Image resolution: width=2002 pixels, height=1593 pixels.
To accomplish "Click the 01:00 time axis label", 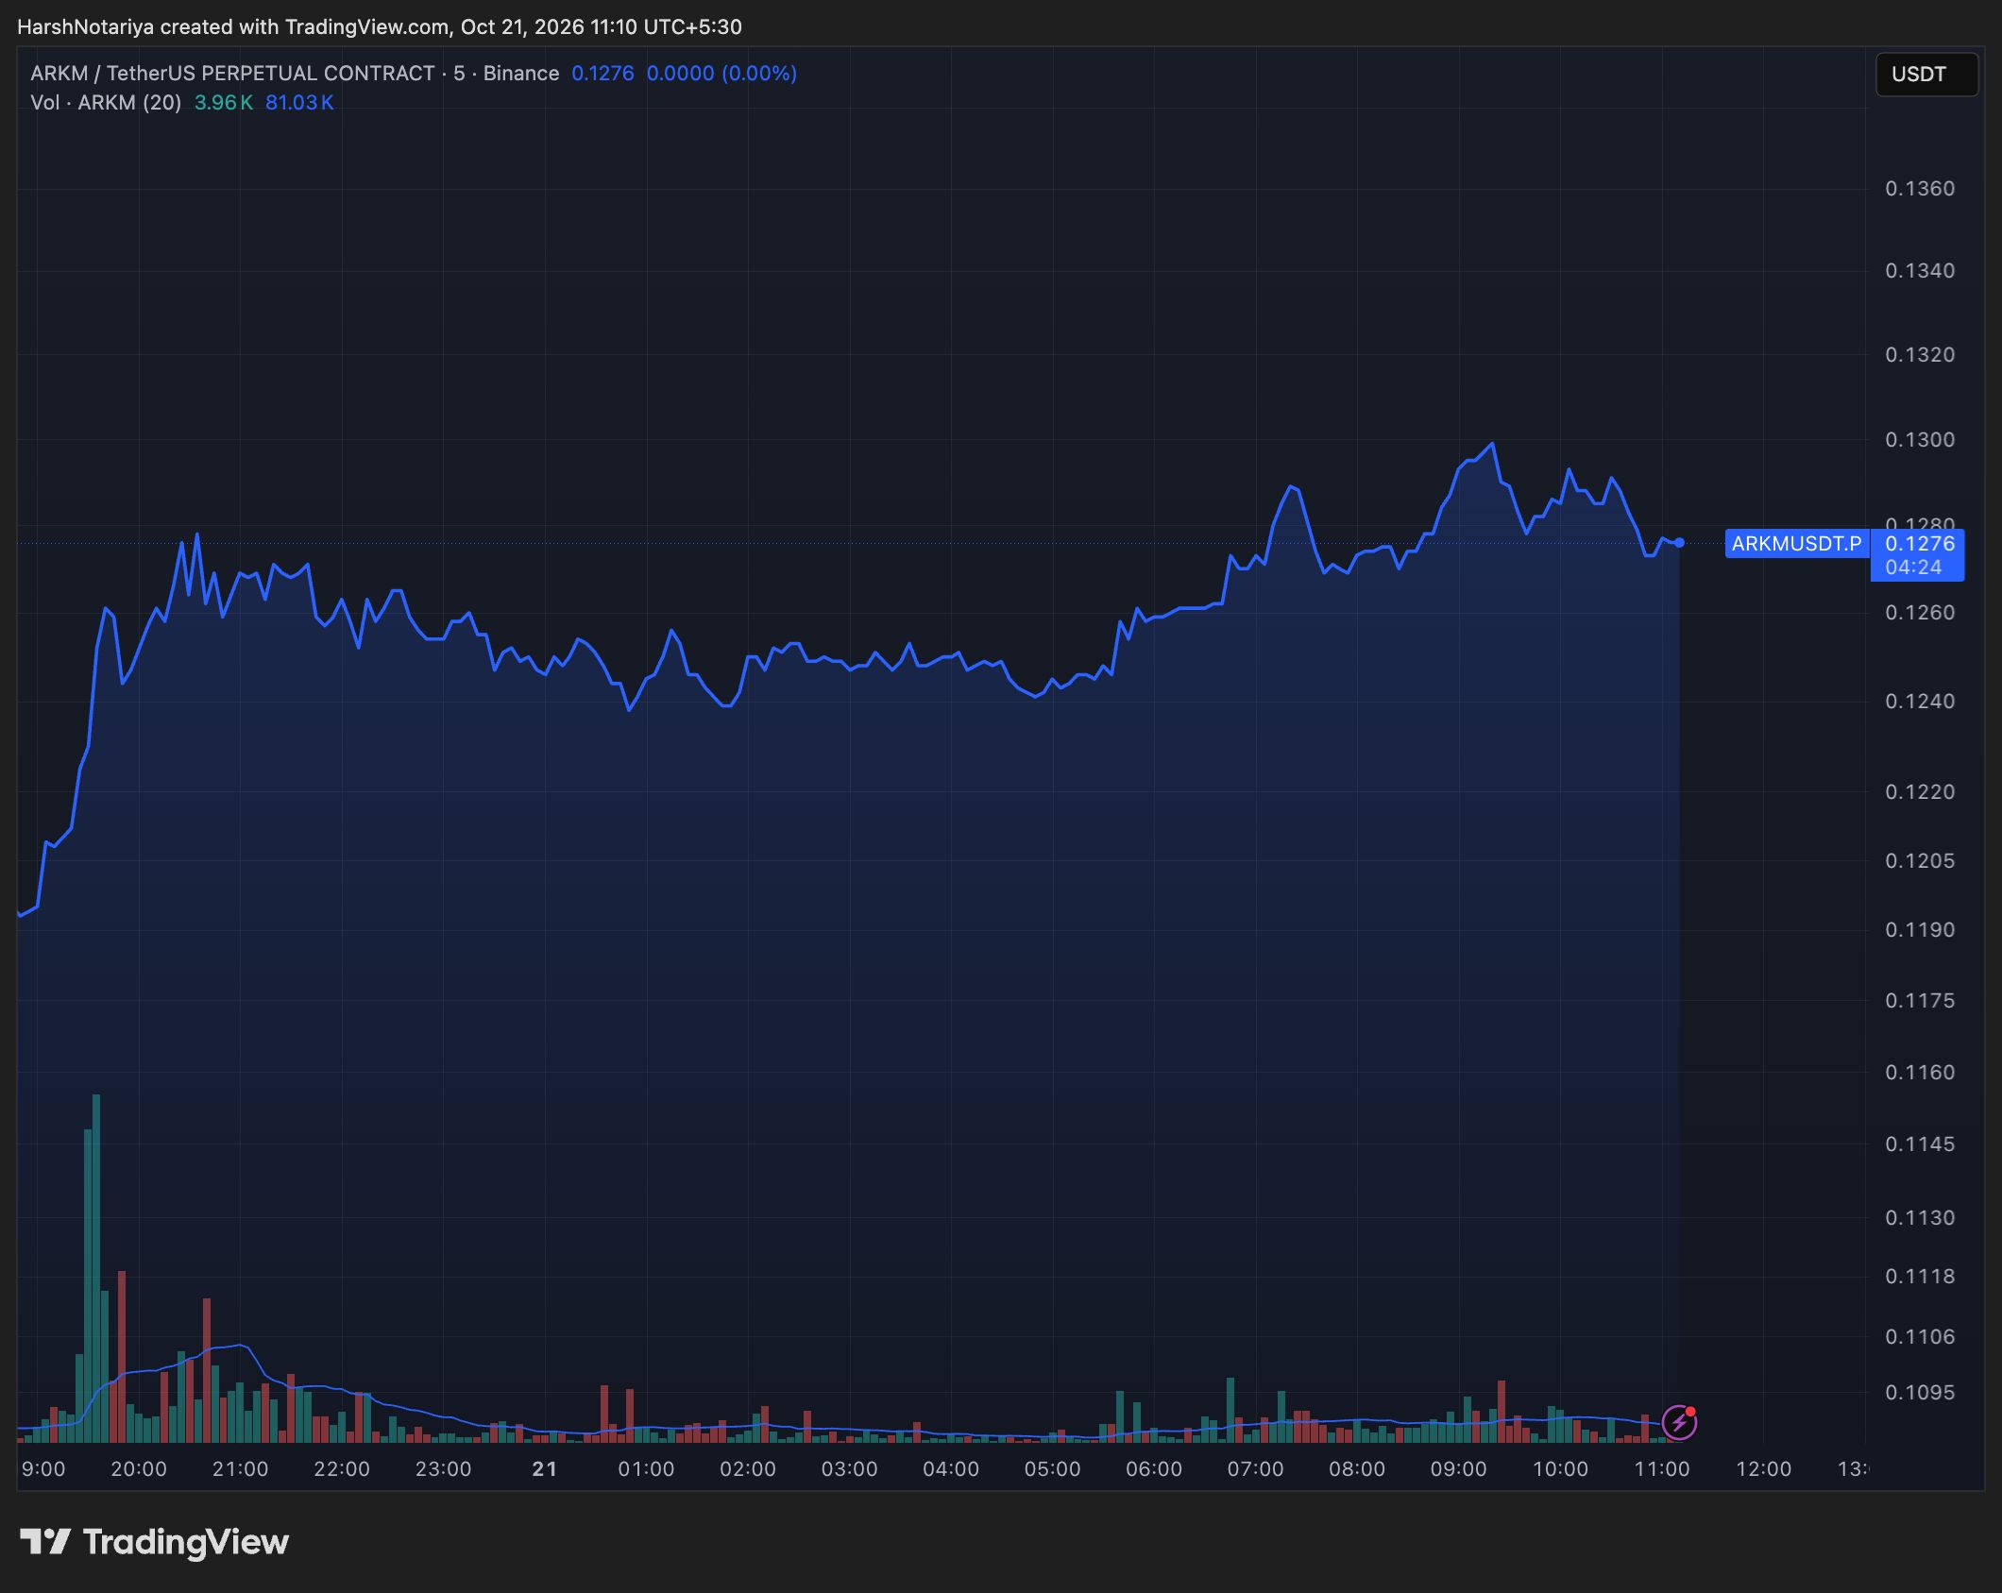I will tap(646, 1469).
